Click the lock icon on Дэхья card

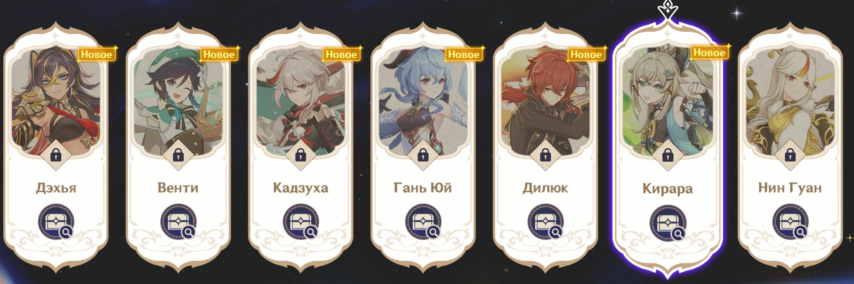click(x=56, y=155)
